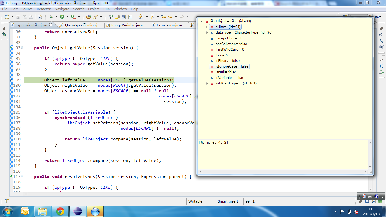This screenshot has height=217, width=386.
Task: Collapse the getValue method fold at line 93
Action: (x=22, y=47)
